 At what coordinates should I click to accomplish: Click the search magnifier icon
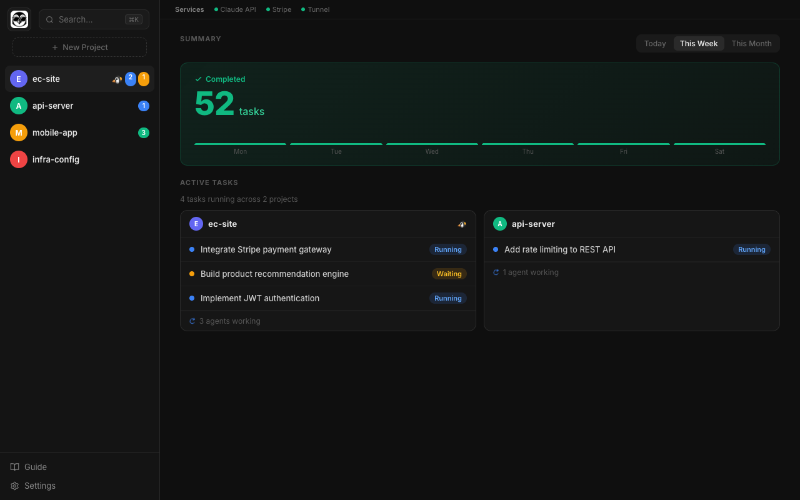point(49,19)
